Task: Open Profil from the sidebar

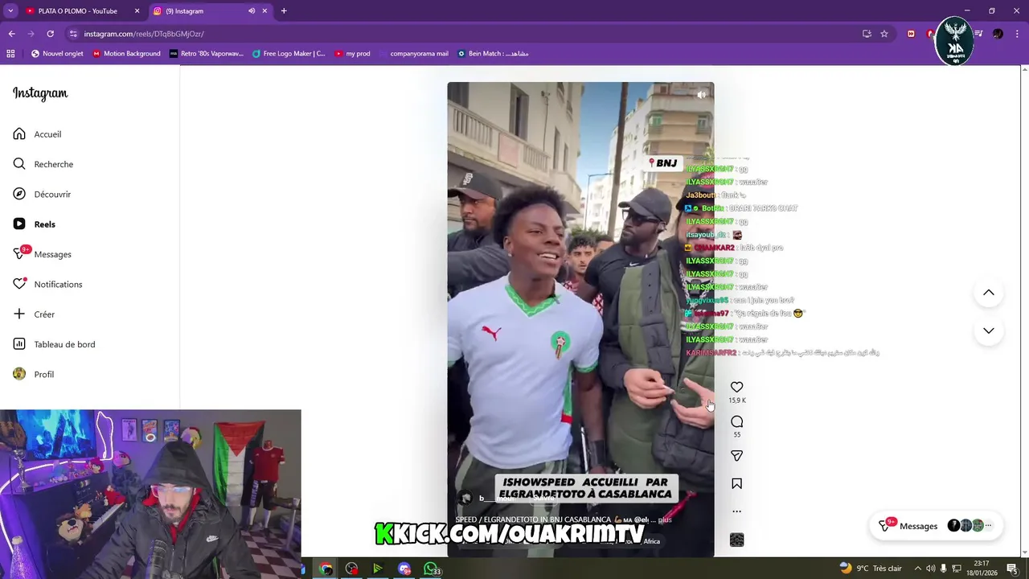Action: pyautogui.click(x=33, y=374)
